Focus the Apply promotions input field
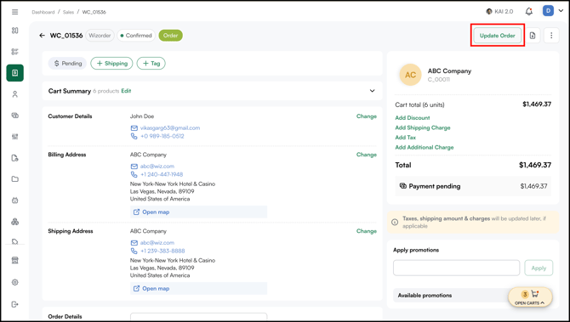 [x=456, y=268]
